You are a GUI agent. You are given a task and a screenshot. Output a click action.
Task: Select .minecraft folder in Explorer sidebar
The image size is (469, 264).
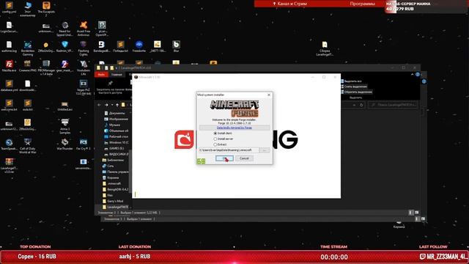click(x=111, y=183)
